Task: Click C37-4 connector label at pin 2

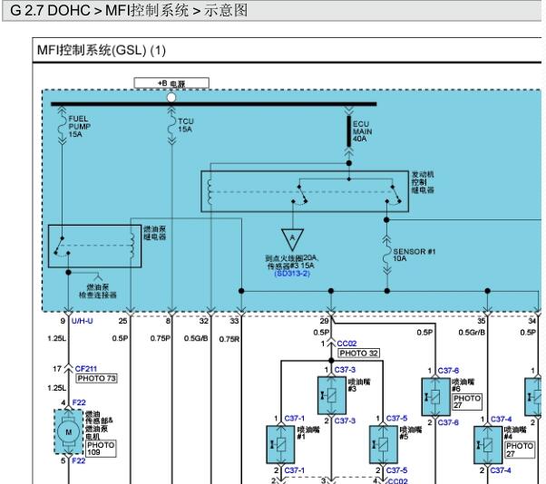Action: point(501,470)
